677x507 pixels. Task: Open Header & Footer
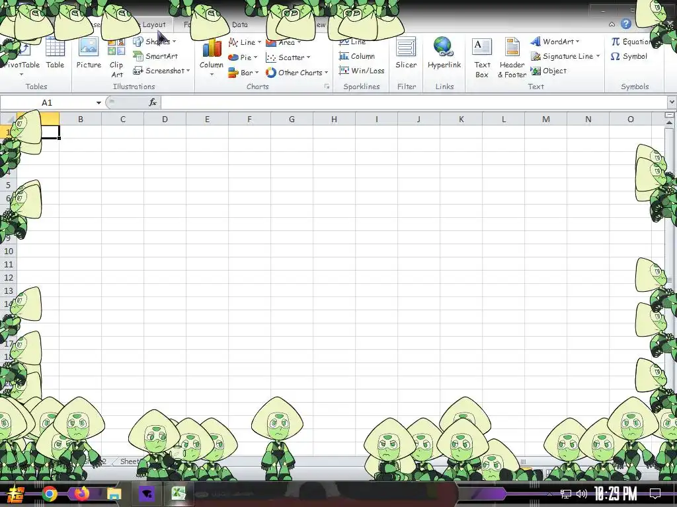(x=512, y=58)
